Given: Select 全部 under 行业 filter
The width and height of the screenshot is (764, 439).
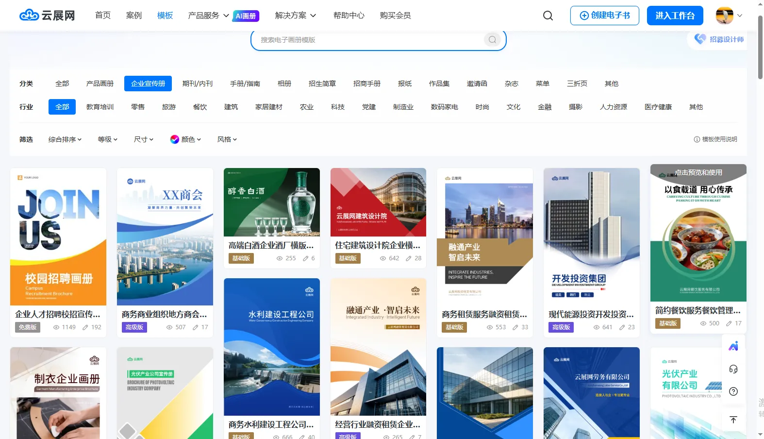Looking at the screenshot, I should (x=62, y=107).
